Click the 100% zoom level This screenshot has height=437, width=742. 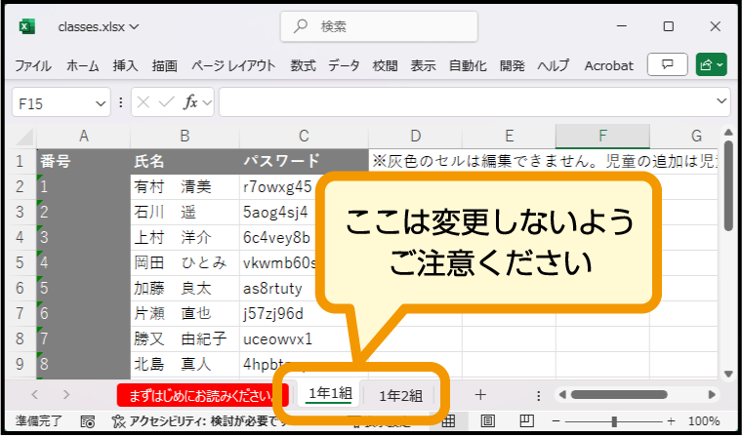[704, 421]
